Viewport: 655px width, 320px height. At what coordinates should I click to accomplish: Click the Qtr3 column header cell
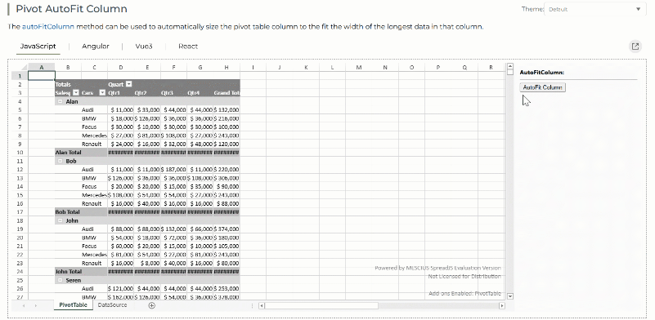click(174, 92)
